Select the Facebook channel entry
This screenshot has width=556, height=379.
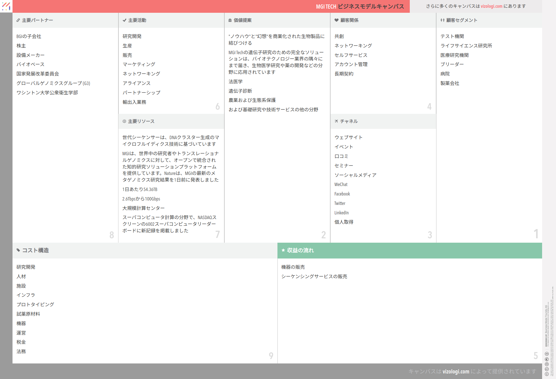point(342,194)
